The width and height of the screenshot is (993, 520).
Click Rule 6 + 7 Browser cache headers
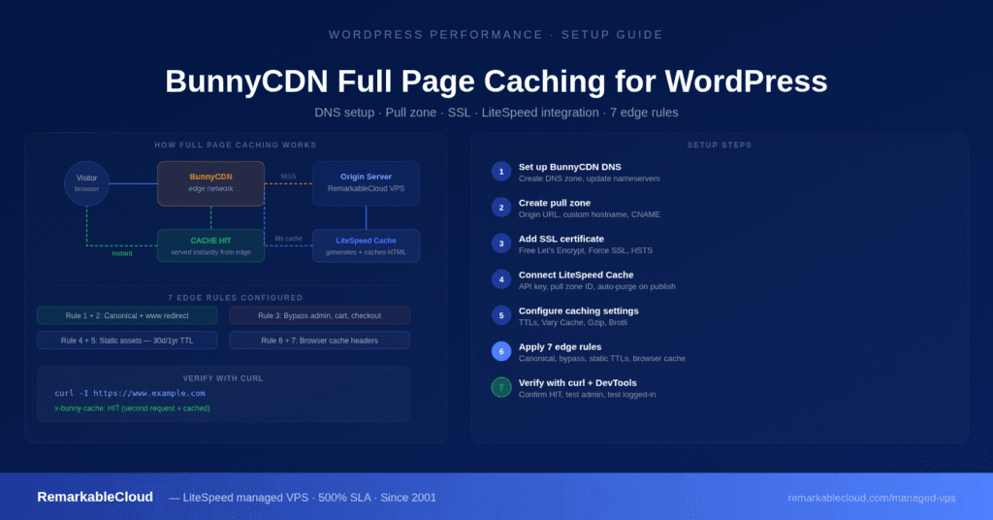(320, 341)
